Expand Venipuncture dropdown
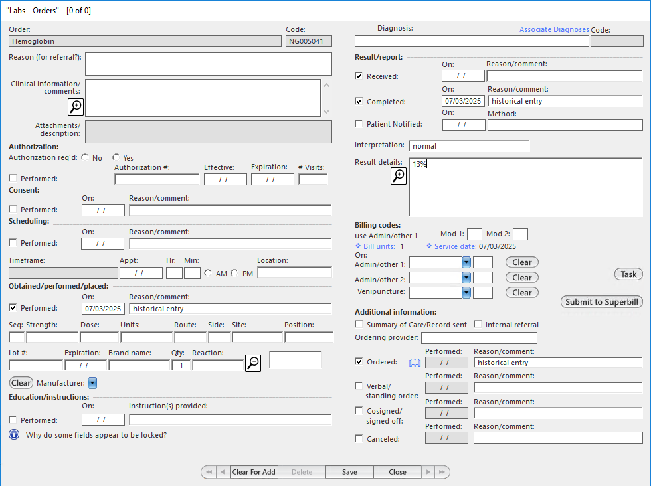The image size is (651, 486). click(x=466, y=293)
